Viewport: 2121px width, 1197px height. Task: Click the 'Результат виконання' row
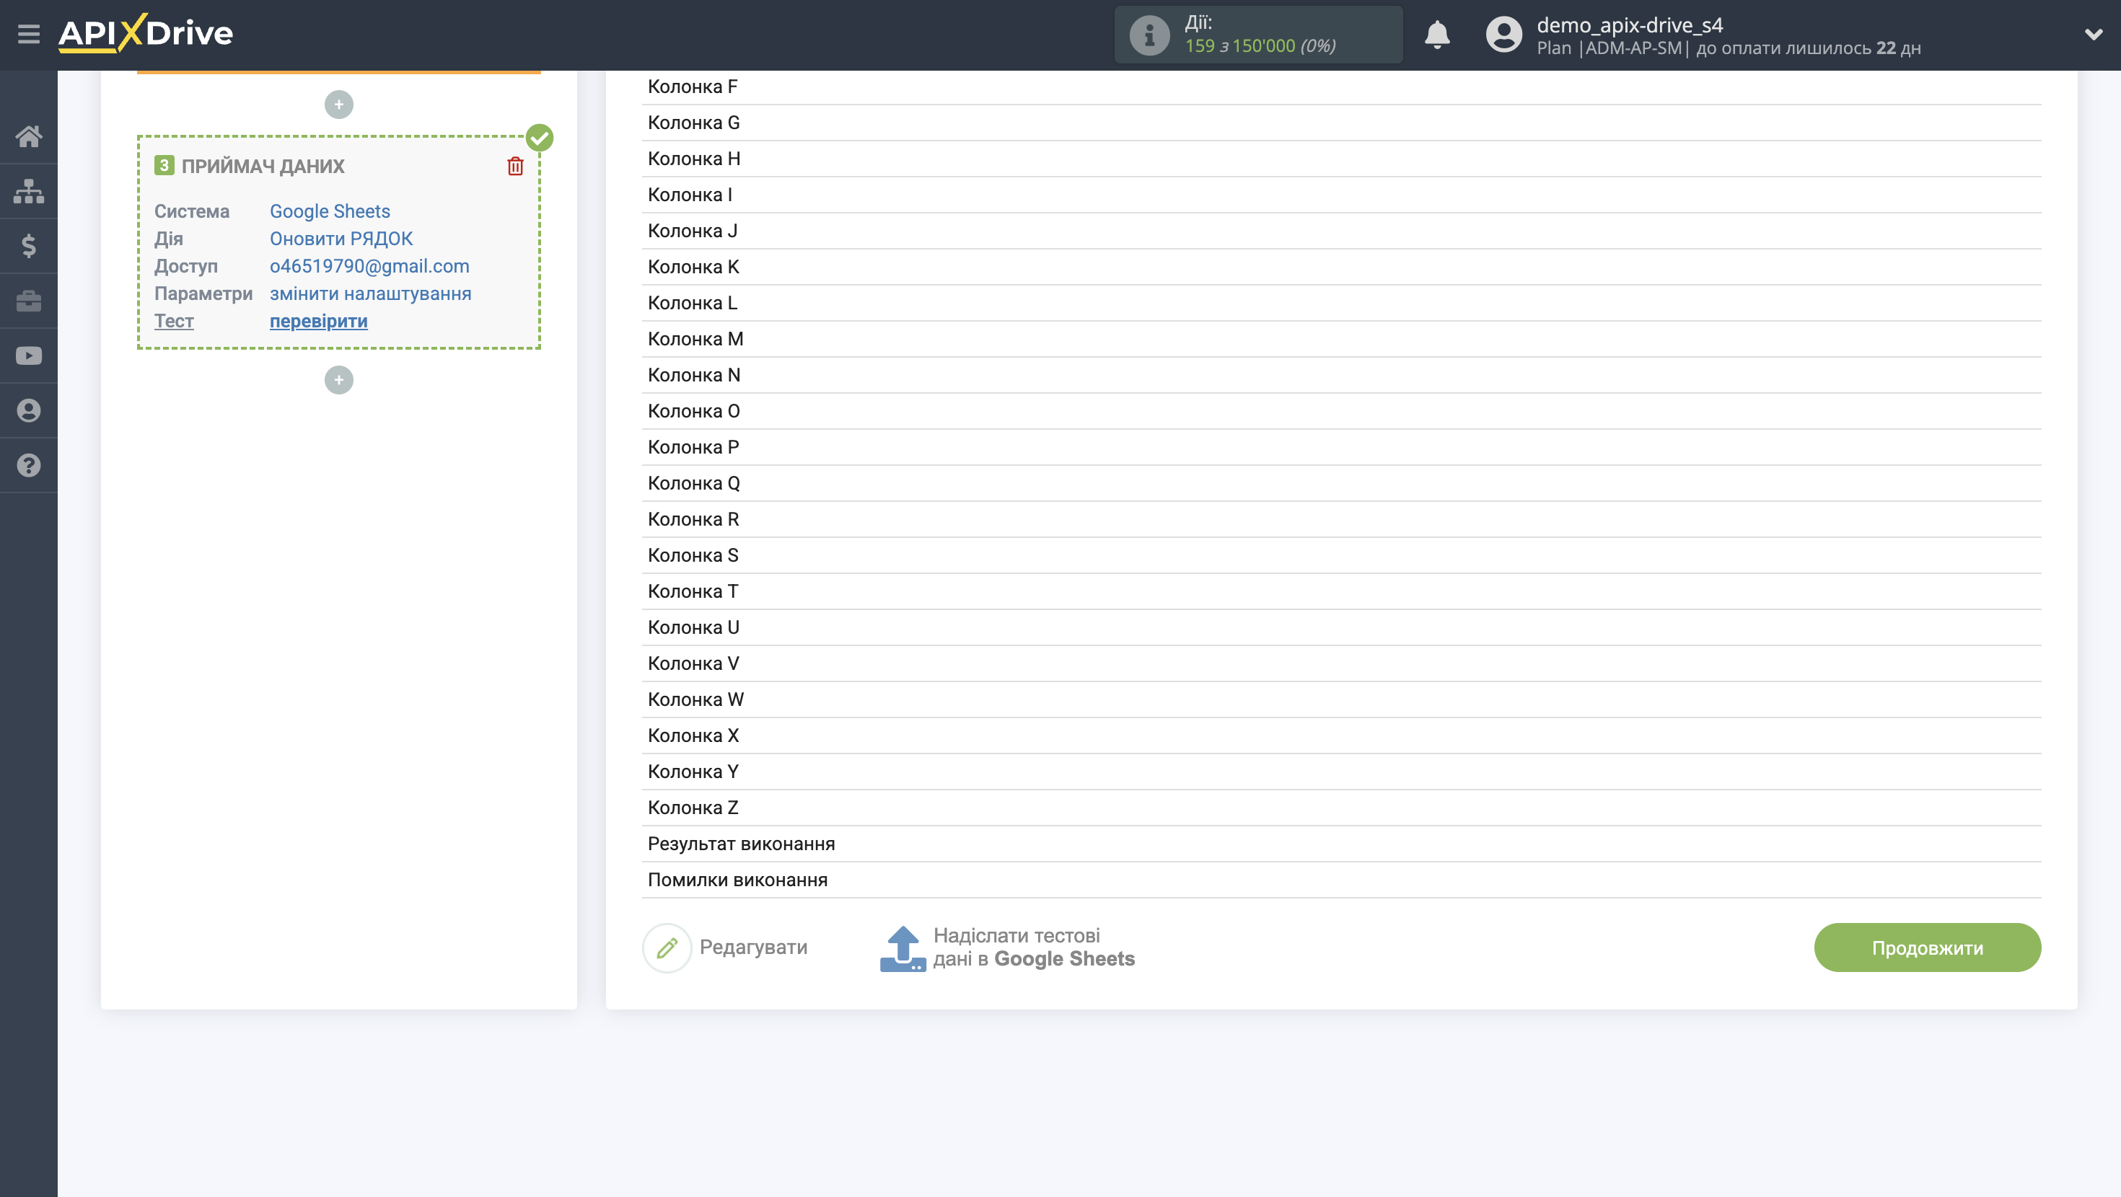[1341, 844]
